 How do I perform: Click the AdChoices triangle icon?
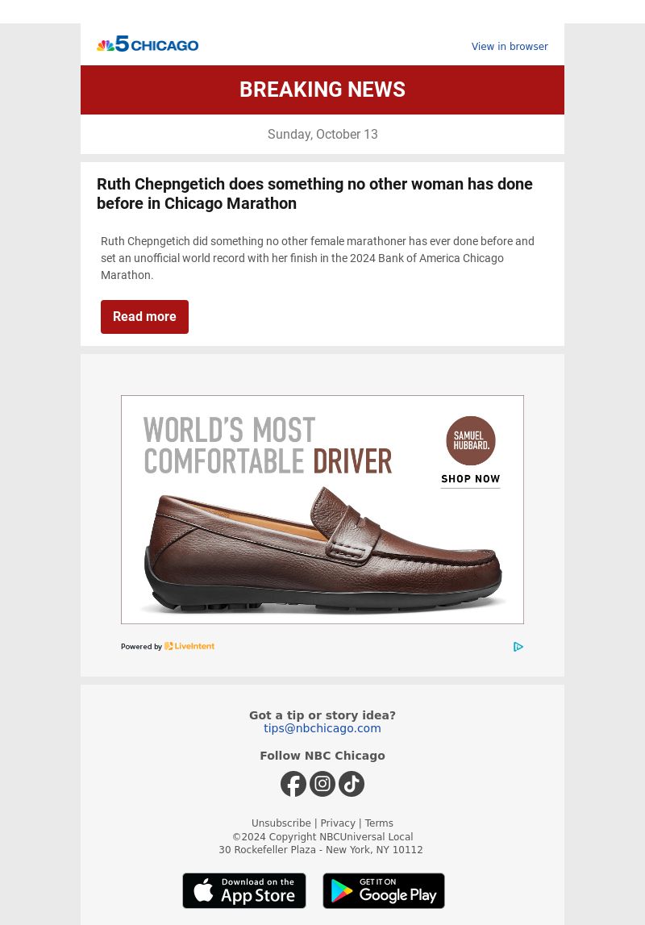518,647
